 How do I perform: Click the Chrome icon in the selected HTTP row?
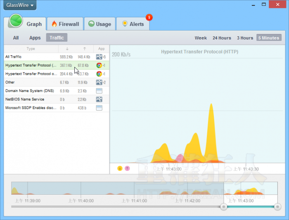point(99,65)
